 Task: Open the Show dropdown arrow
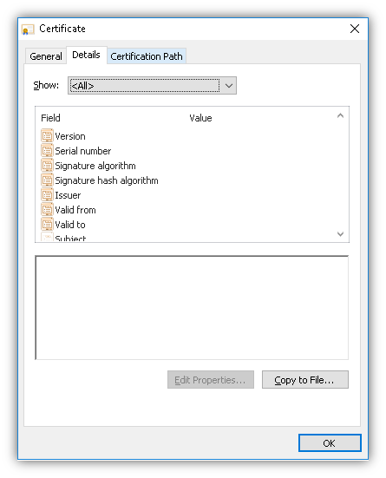229,86
